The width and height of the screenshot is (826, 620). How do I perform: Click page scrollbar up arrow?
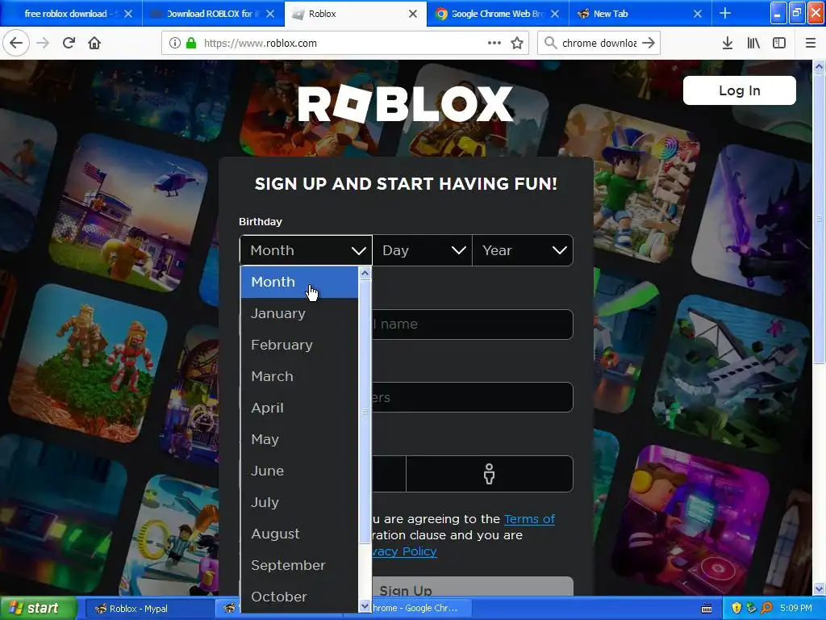point(819,66)
